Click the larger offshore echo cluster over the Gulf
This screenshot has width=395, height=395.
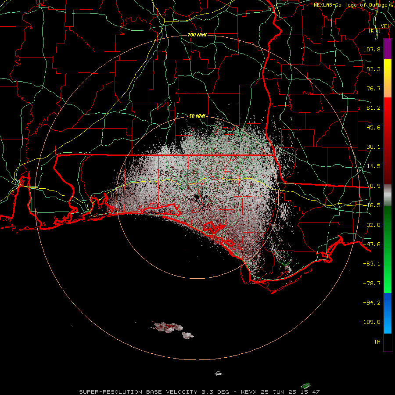click(x=167, y=327)
